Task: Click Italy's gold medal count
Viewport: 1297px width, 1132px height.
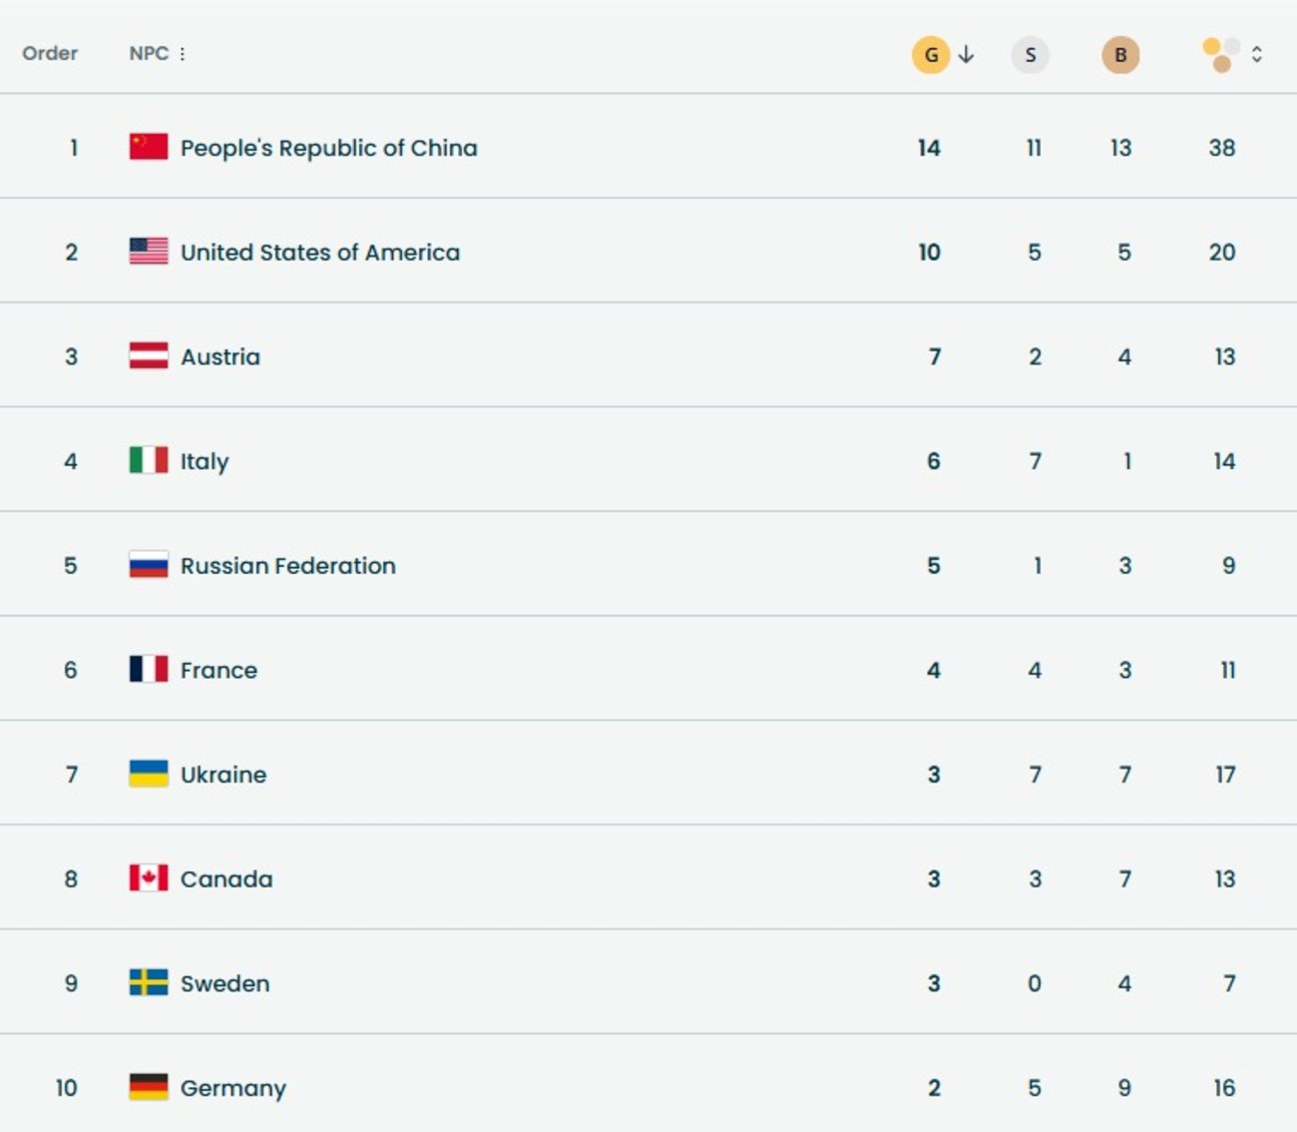Action: pyautogui.click(x=934, y=461)
